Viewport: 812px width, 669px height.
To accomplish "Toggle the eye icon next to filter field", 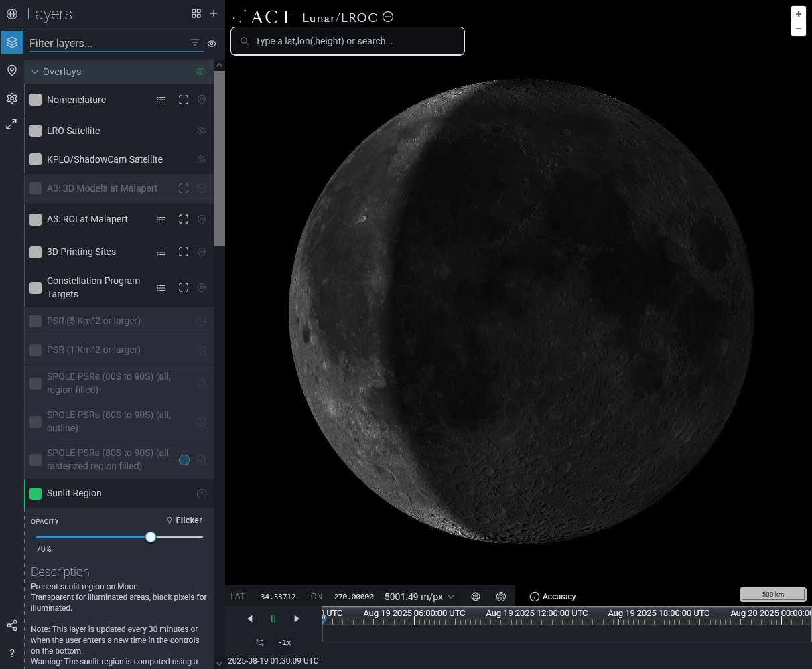I will (x=212, y=43).
